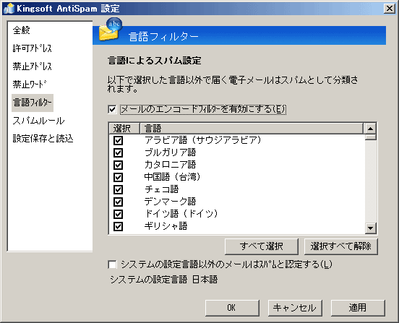Image resolution: width=399 pixels, height=323 pixels.
Task: Select the チェコ語 row text
Action: pyautogui.click(x=162, y=189)
